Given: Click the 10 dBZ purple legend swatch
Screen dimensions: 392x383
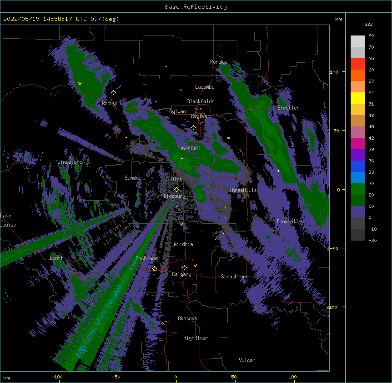Looking at the screenshot, I should [x=357, y=212].
